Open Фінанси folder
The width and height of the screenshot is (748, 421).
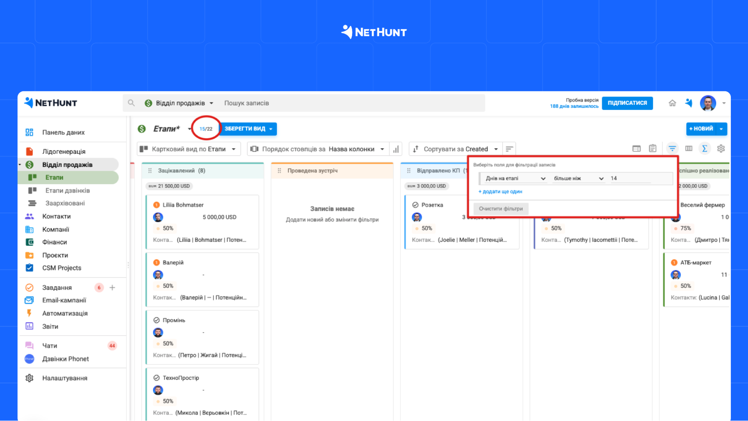pos(55,242)
